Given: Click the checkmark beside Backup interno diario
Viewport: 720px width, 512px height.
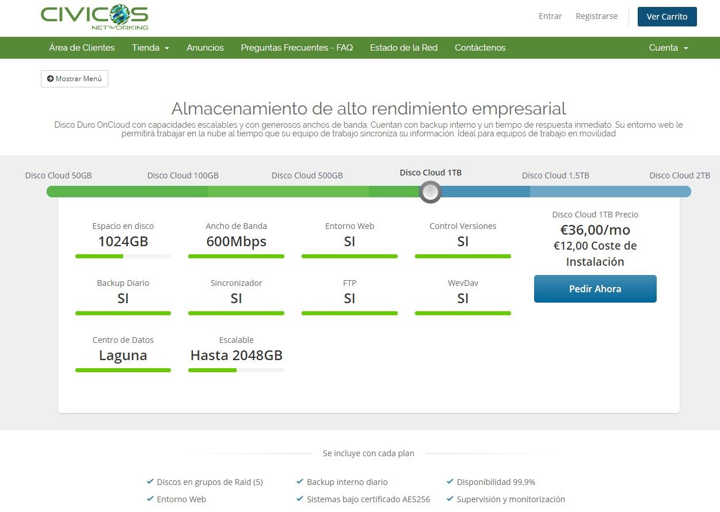Looking at the screenshot, I should [x=300, y=482].
